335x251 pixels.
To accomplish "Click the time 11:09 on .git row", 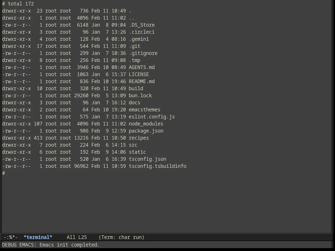I will (x=119, y=46).
